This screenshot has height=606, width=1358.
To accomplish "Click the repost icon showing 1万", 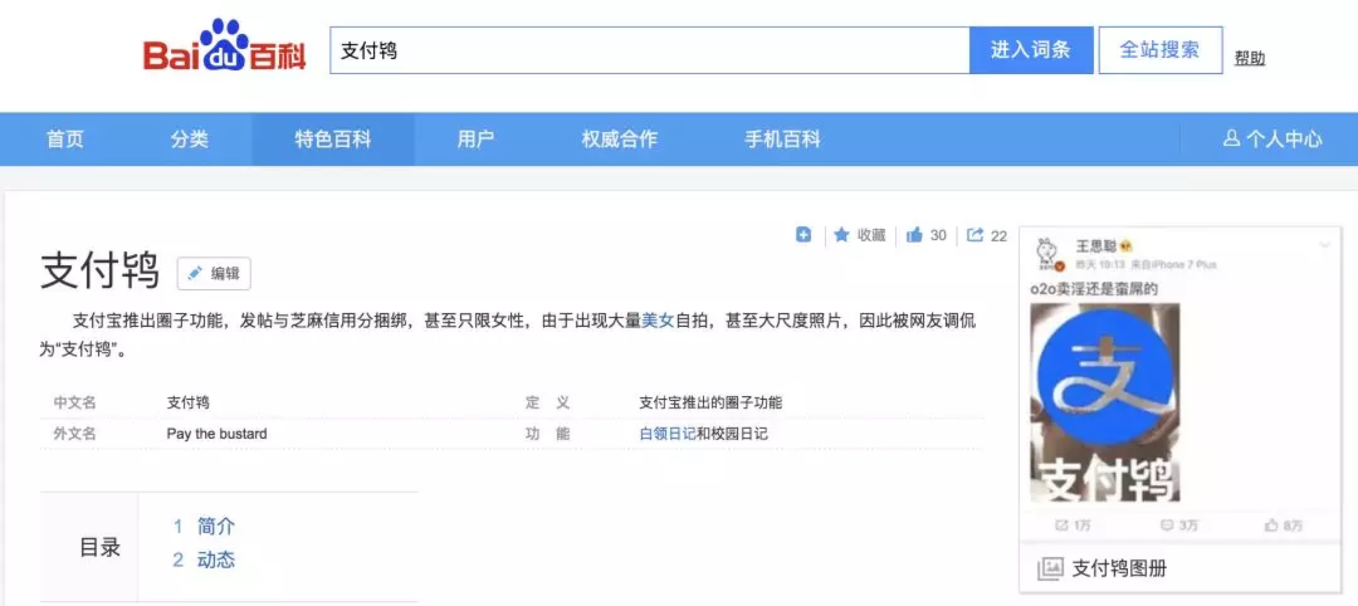I will click(1062, 525).
